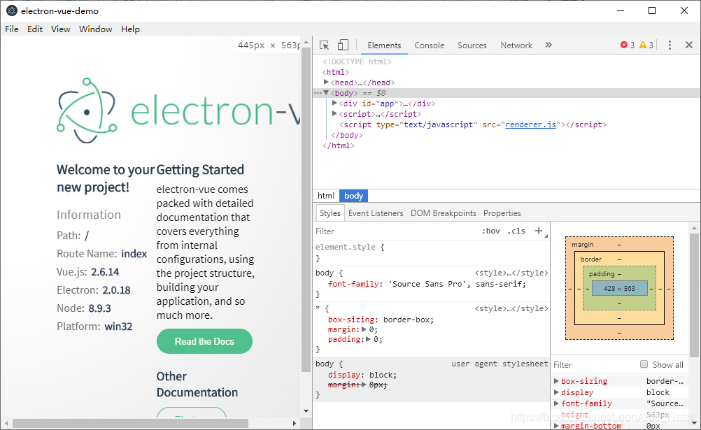Close the DevTools panel

point(689,45)
